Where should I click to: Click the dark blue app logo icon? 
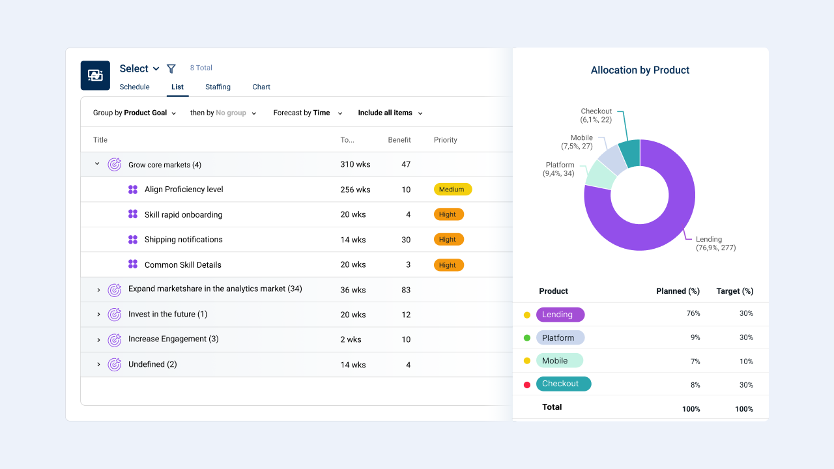[95, 76]
